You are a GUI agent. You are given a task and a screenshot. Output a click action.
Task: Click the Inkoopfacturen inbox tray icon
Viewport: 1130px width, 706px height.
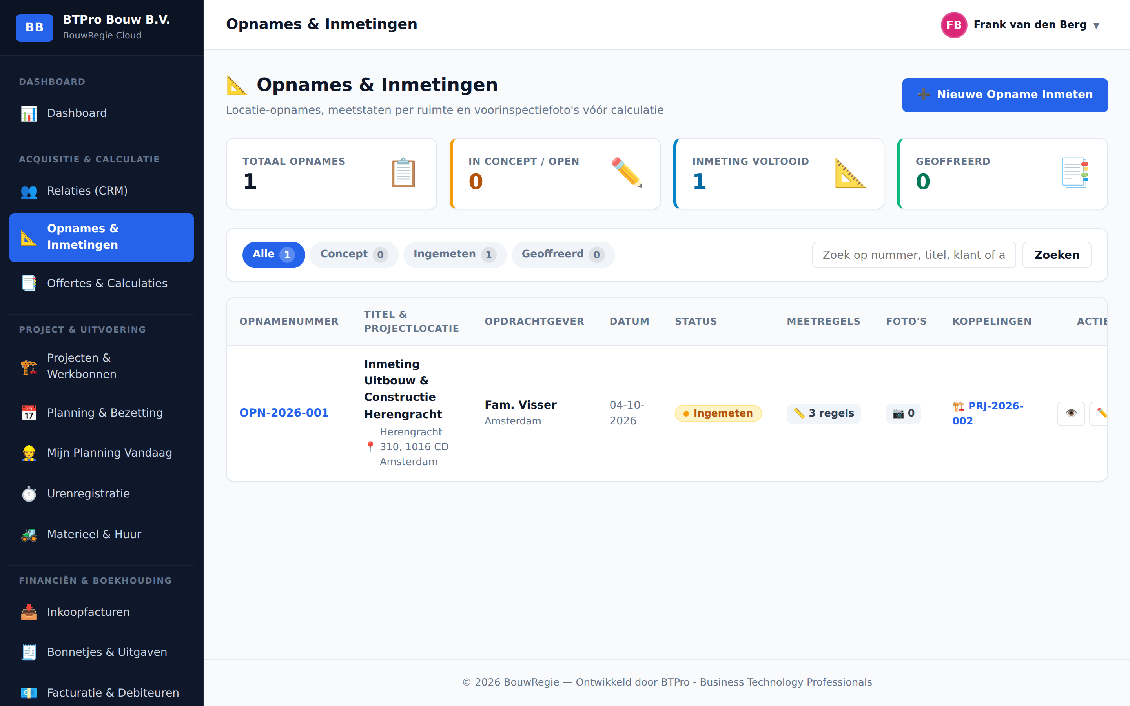[x=29, y=612]
